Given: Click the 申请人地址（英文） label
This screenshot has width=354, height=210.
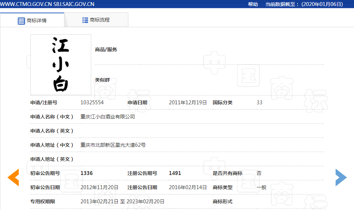Looking at the screenshot, I should click(52, 159).
